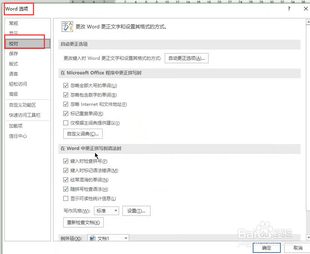Click the 确定 button
The width and height of the screenshot is (310, 254).
267,248
